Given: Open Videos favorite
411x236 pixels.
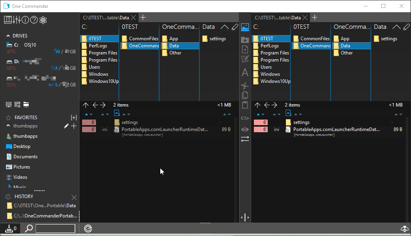Looking at the screenshot, I should tap(17, 177).
